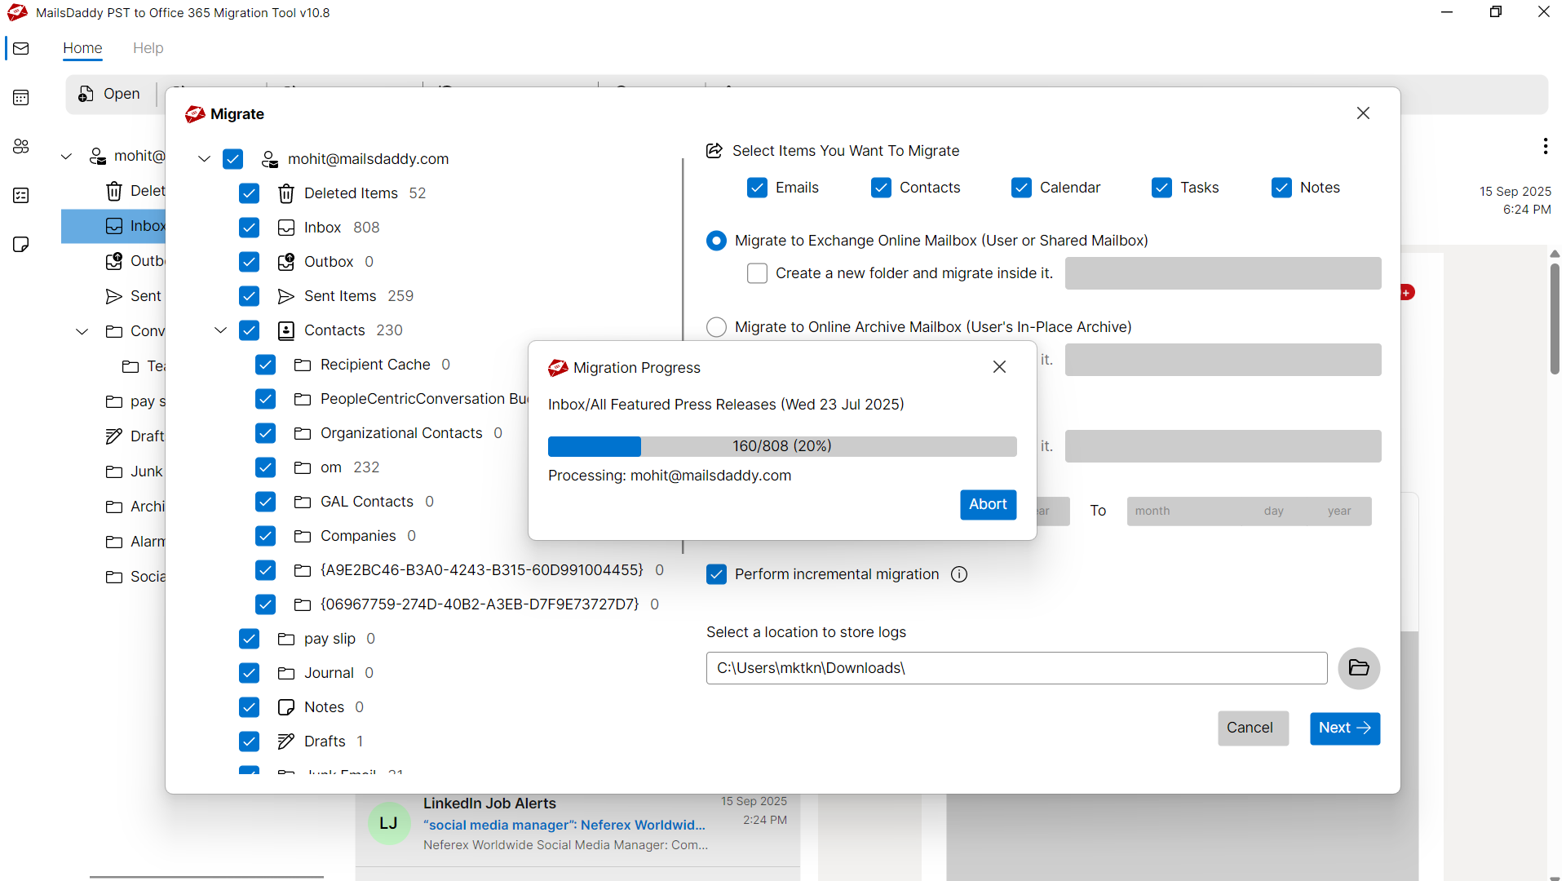The width and height of the screenshot is (1566, 881).
Task: Select the Junk folder in main folder pane
Action: pos(135,471)
